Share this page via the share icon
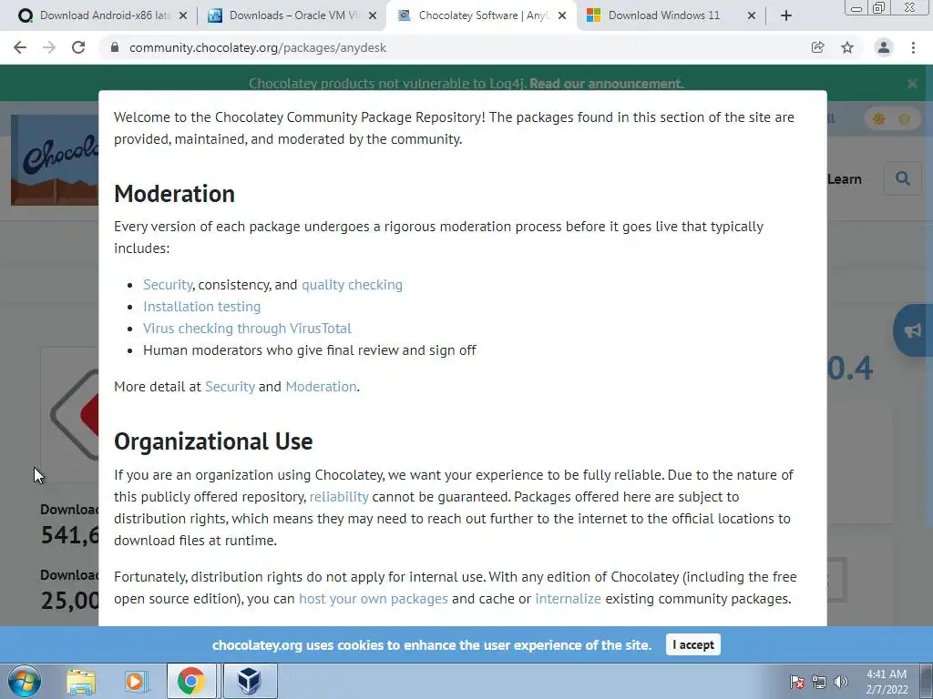 point(817,47)
